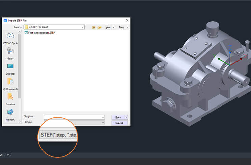251x165 pixels.
Task: Expand the Look in folder dropdown
Action: coord(82,27)
